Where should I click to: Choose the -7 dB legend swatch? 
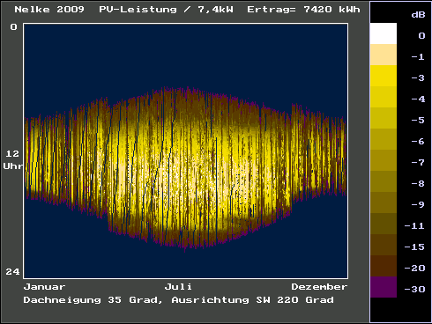coord(384,160)
